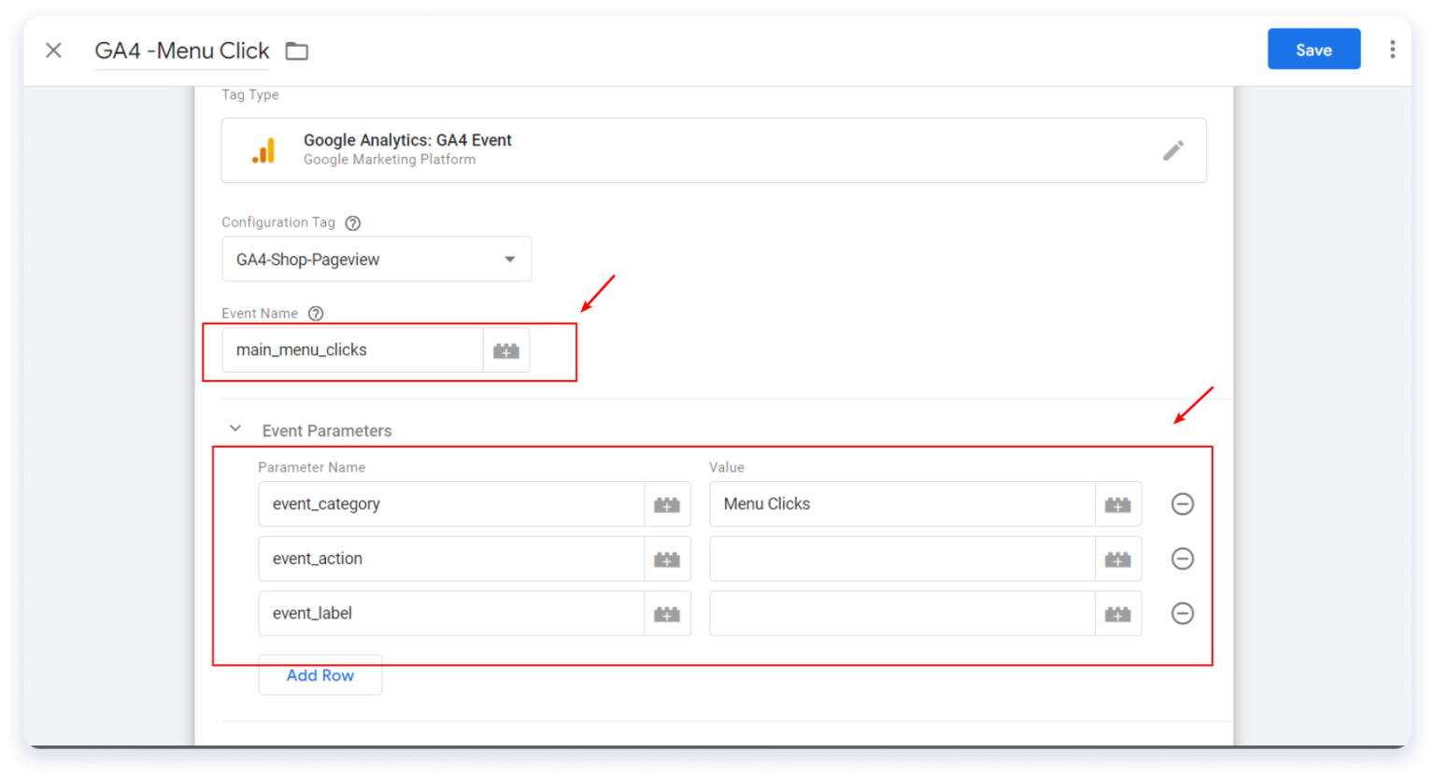
Task: Open variable picker for event_label parameter name
Action: pos(667,614)
